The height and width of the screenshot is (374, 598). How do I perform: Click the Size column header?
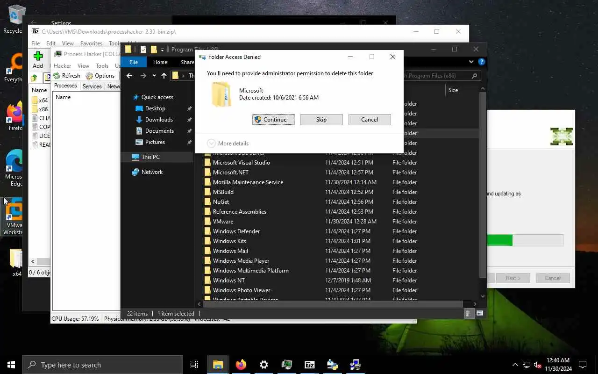pyautogui.click(x=453, y=90)
